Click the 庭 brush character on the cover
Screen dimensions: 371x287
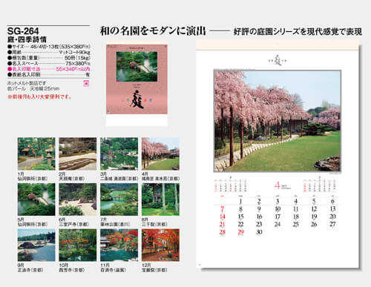click(137, 99)
